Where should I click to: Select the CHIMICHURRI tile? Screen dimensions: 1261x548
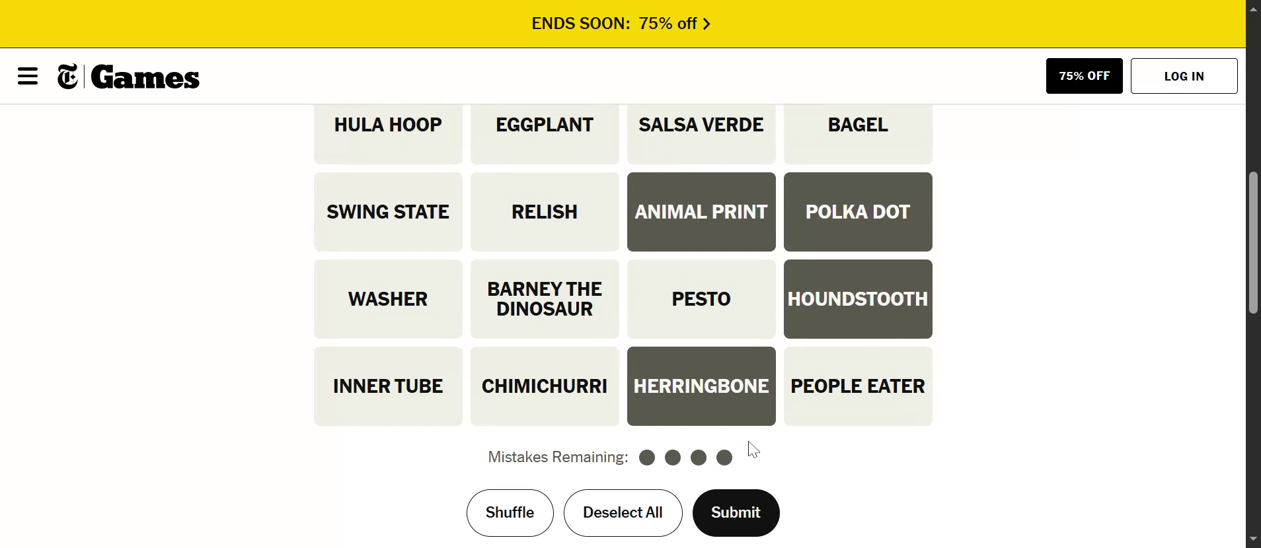544,386
